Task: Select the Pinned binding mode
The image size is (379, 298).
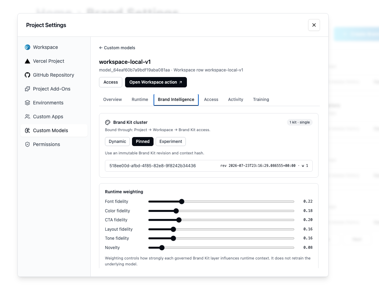Action: 143,142
